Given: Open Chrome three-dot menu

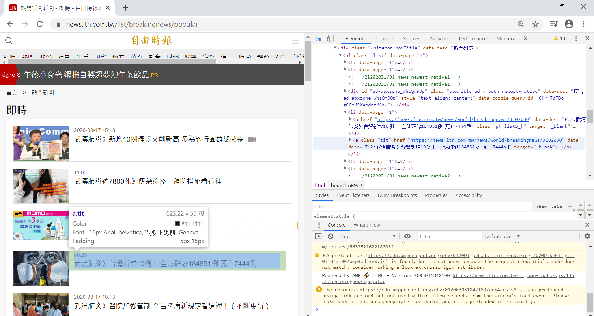Looking at the screenshot, I should 584,24.
